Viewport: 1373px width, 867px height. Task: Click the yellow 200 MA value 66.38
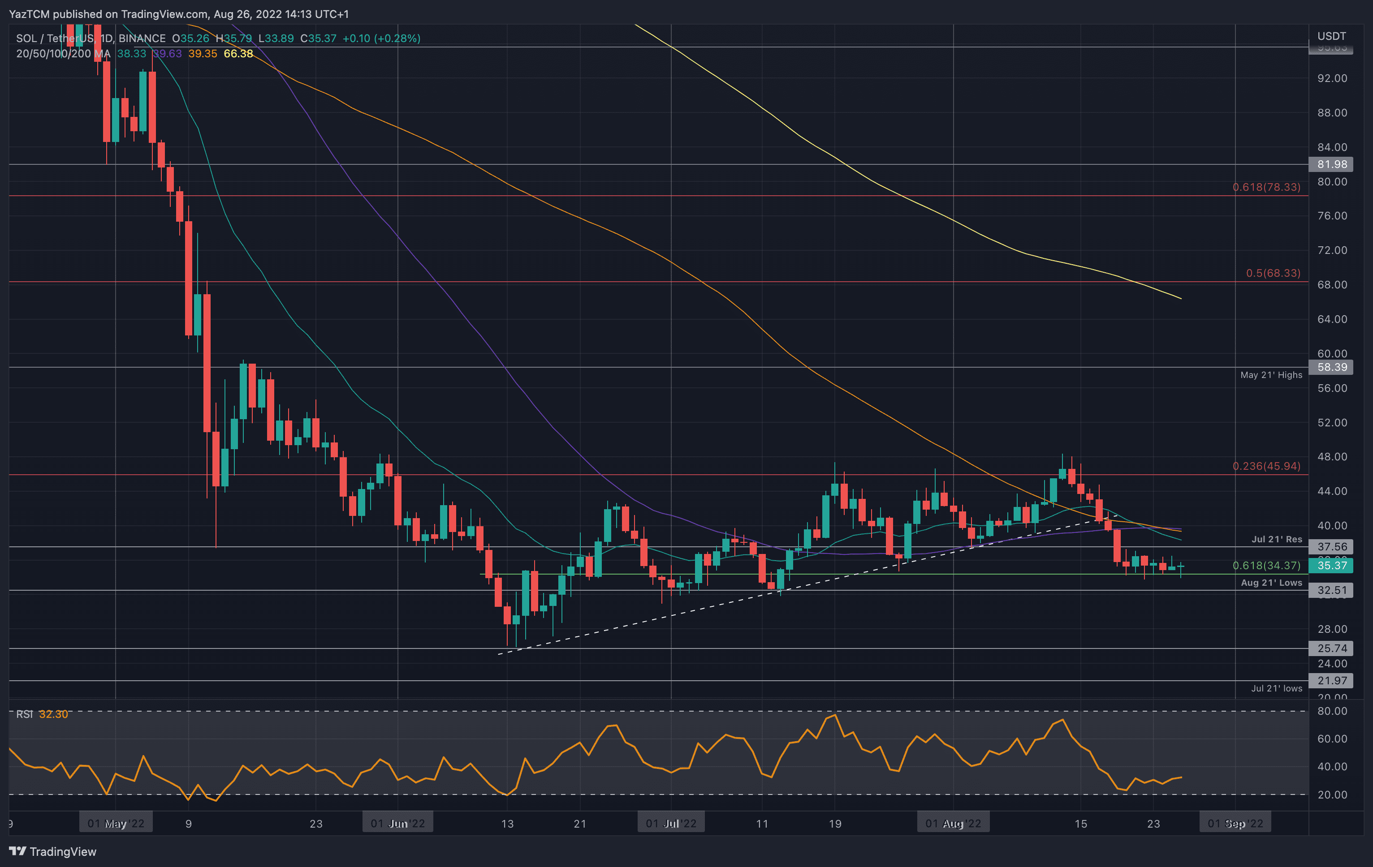tap(238, 54)
